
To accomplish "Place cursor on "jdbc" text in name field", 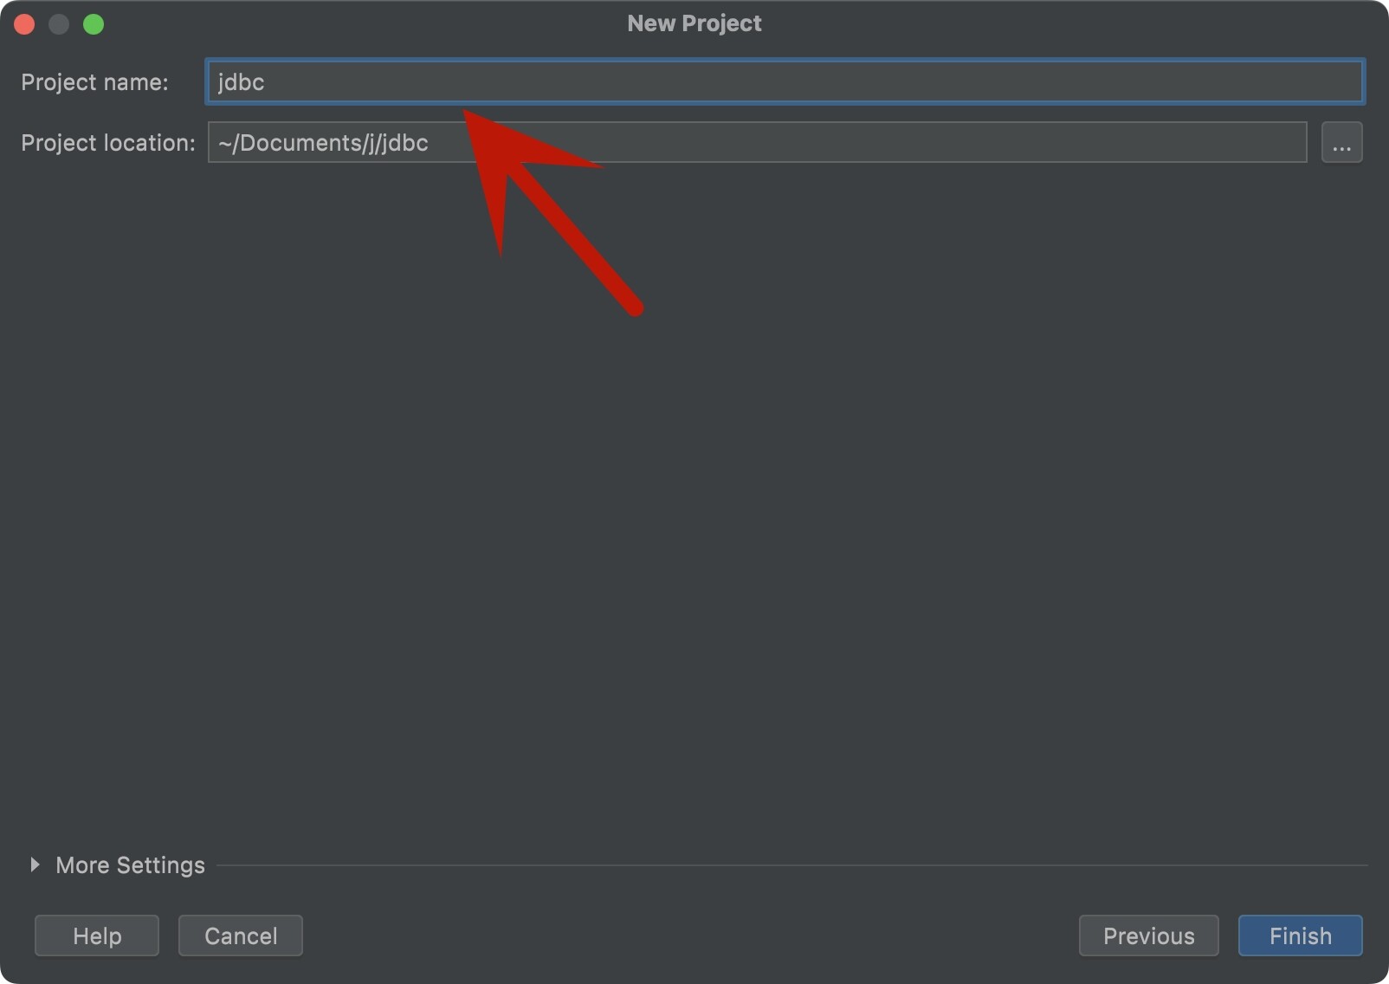I will pos(241,82).
